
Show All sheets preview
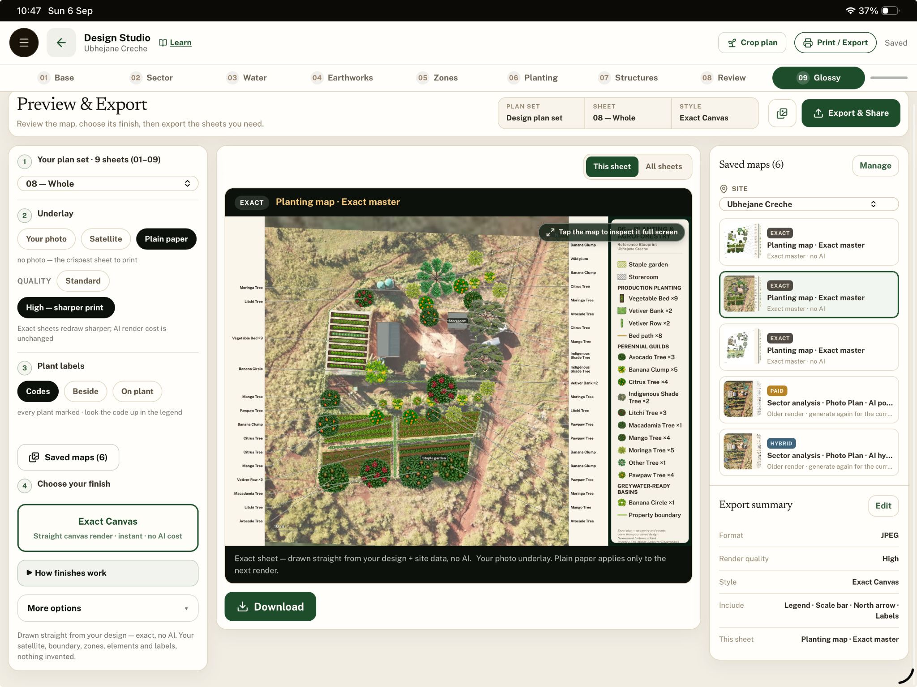[x=664, y=166]
